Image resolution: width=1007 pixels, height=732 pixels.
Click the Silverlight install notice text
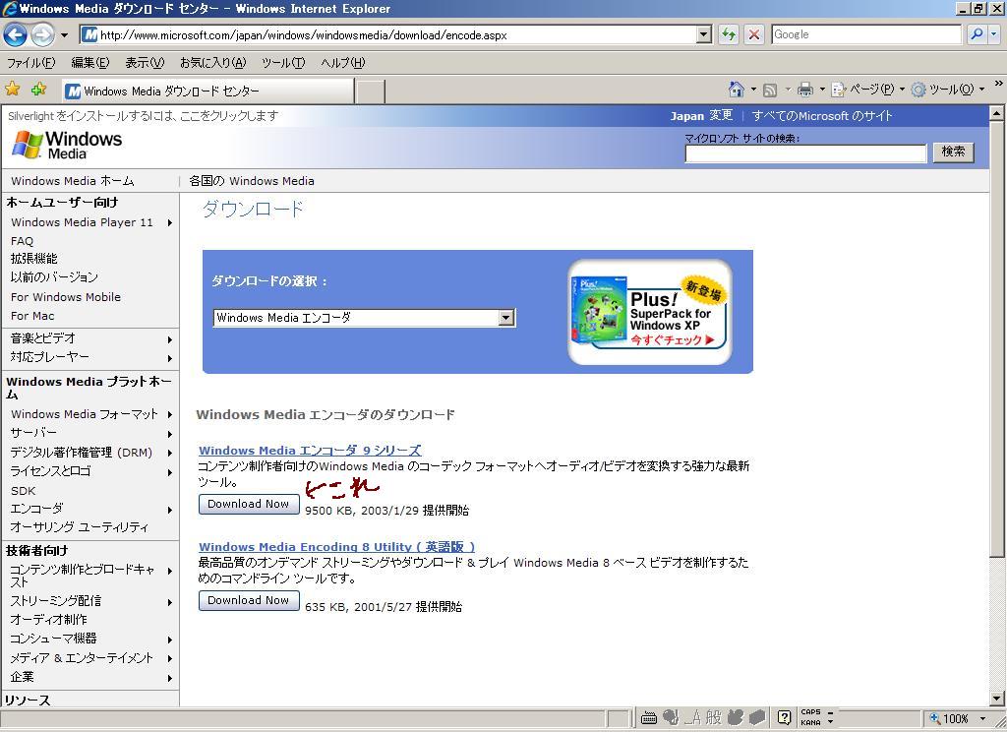144,116
